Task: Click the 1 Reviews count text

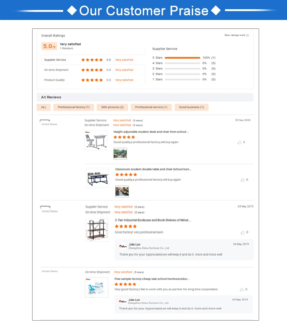Action: (66, 48)
